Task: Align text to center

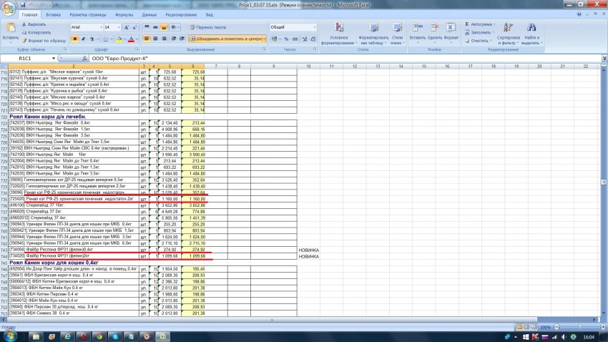Action: [x=155, y=39]
